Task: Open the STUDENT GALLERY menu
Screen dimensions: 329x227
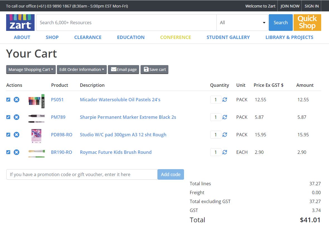Action: click(x=228, y=37)
